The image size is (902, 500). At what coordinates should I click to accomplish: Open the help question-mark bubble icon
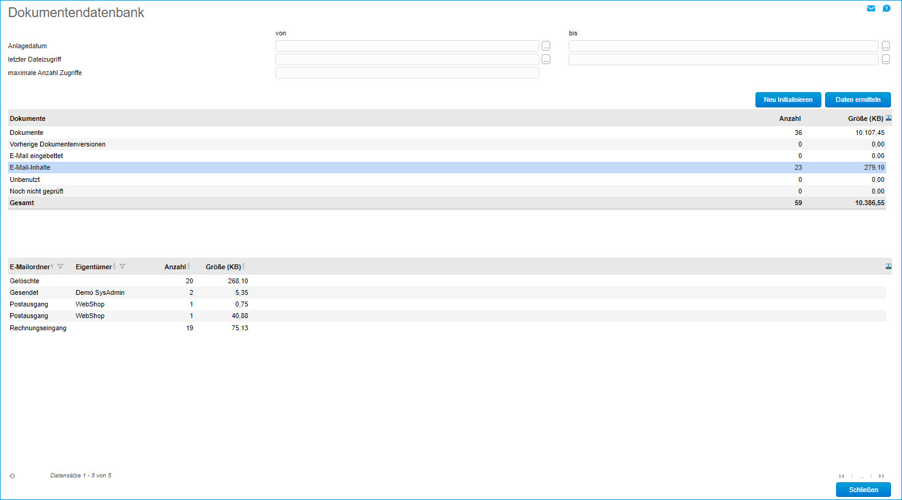click(x=887, y=9)
